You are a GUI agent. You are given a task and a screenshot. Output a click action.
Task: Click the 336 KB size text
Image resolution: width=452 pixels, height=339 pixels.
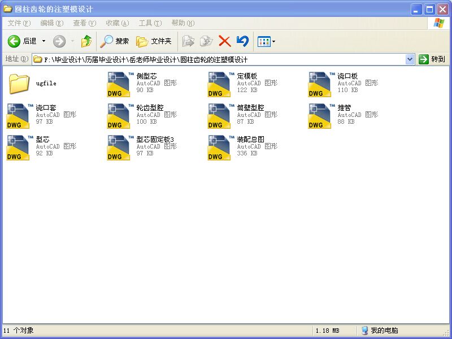click(247, 153)
